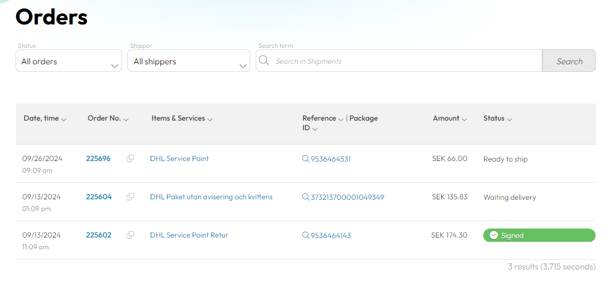The width and height of the screenshot is (611, 296).
Task: Sort by the Items & Services column
Action: [182, 119]
